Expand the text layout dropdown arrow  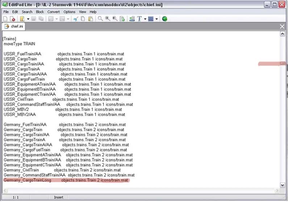point(156,19)
